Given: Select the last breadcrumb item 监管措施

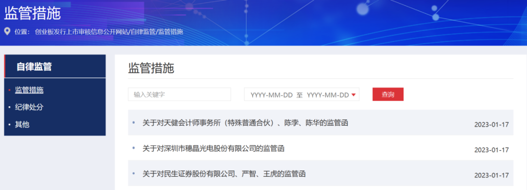Looking at the screenshot, I should coord(170,32).
